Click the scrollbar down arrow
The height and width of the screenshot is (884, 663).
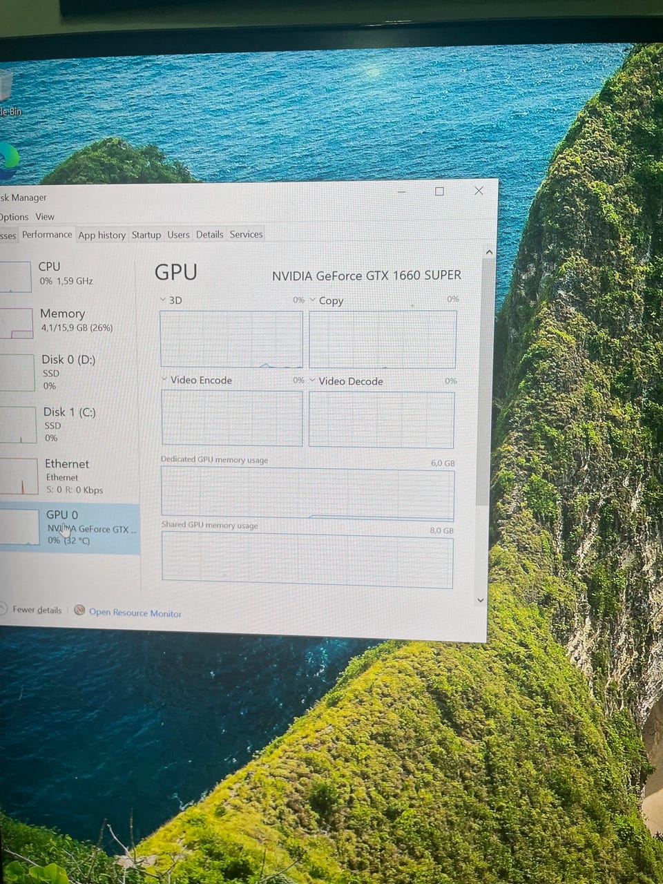(x=481, y=600)
